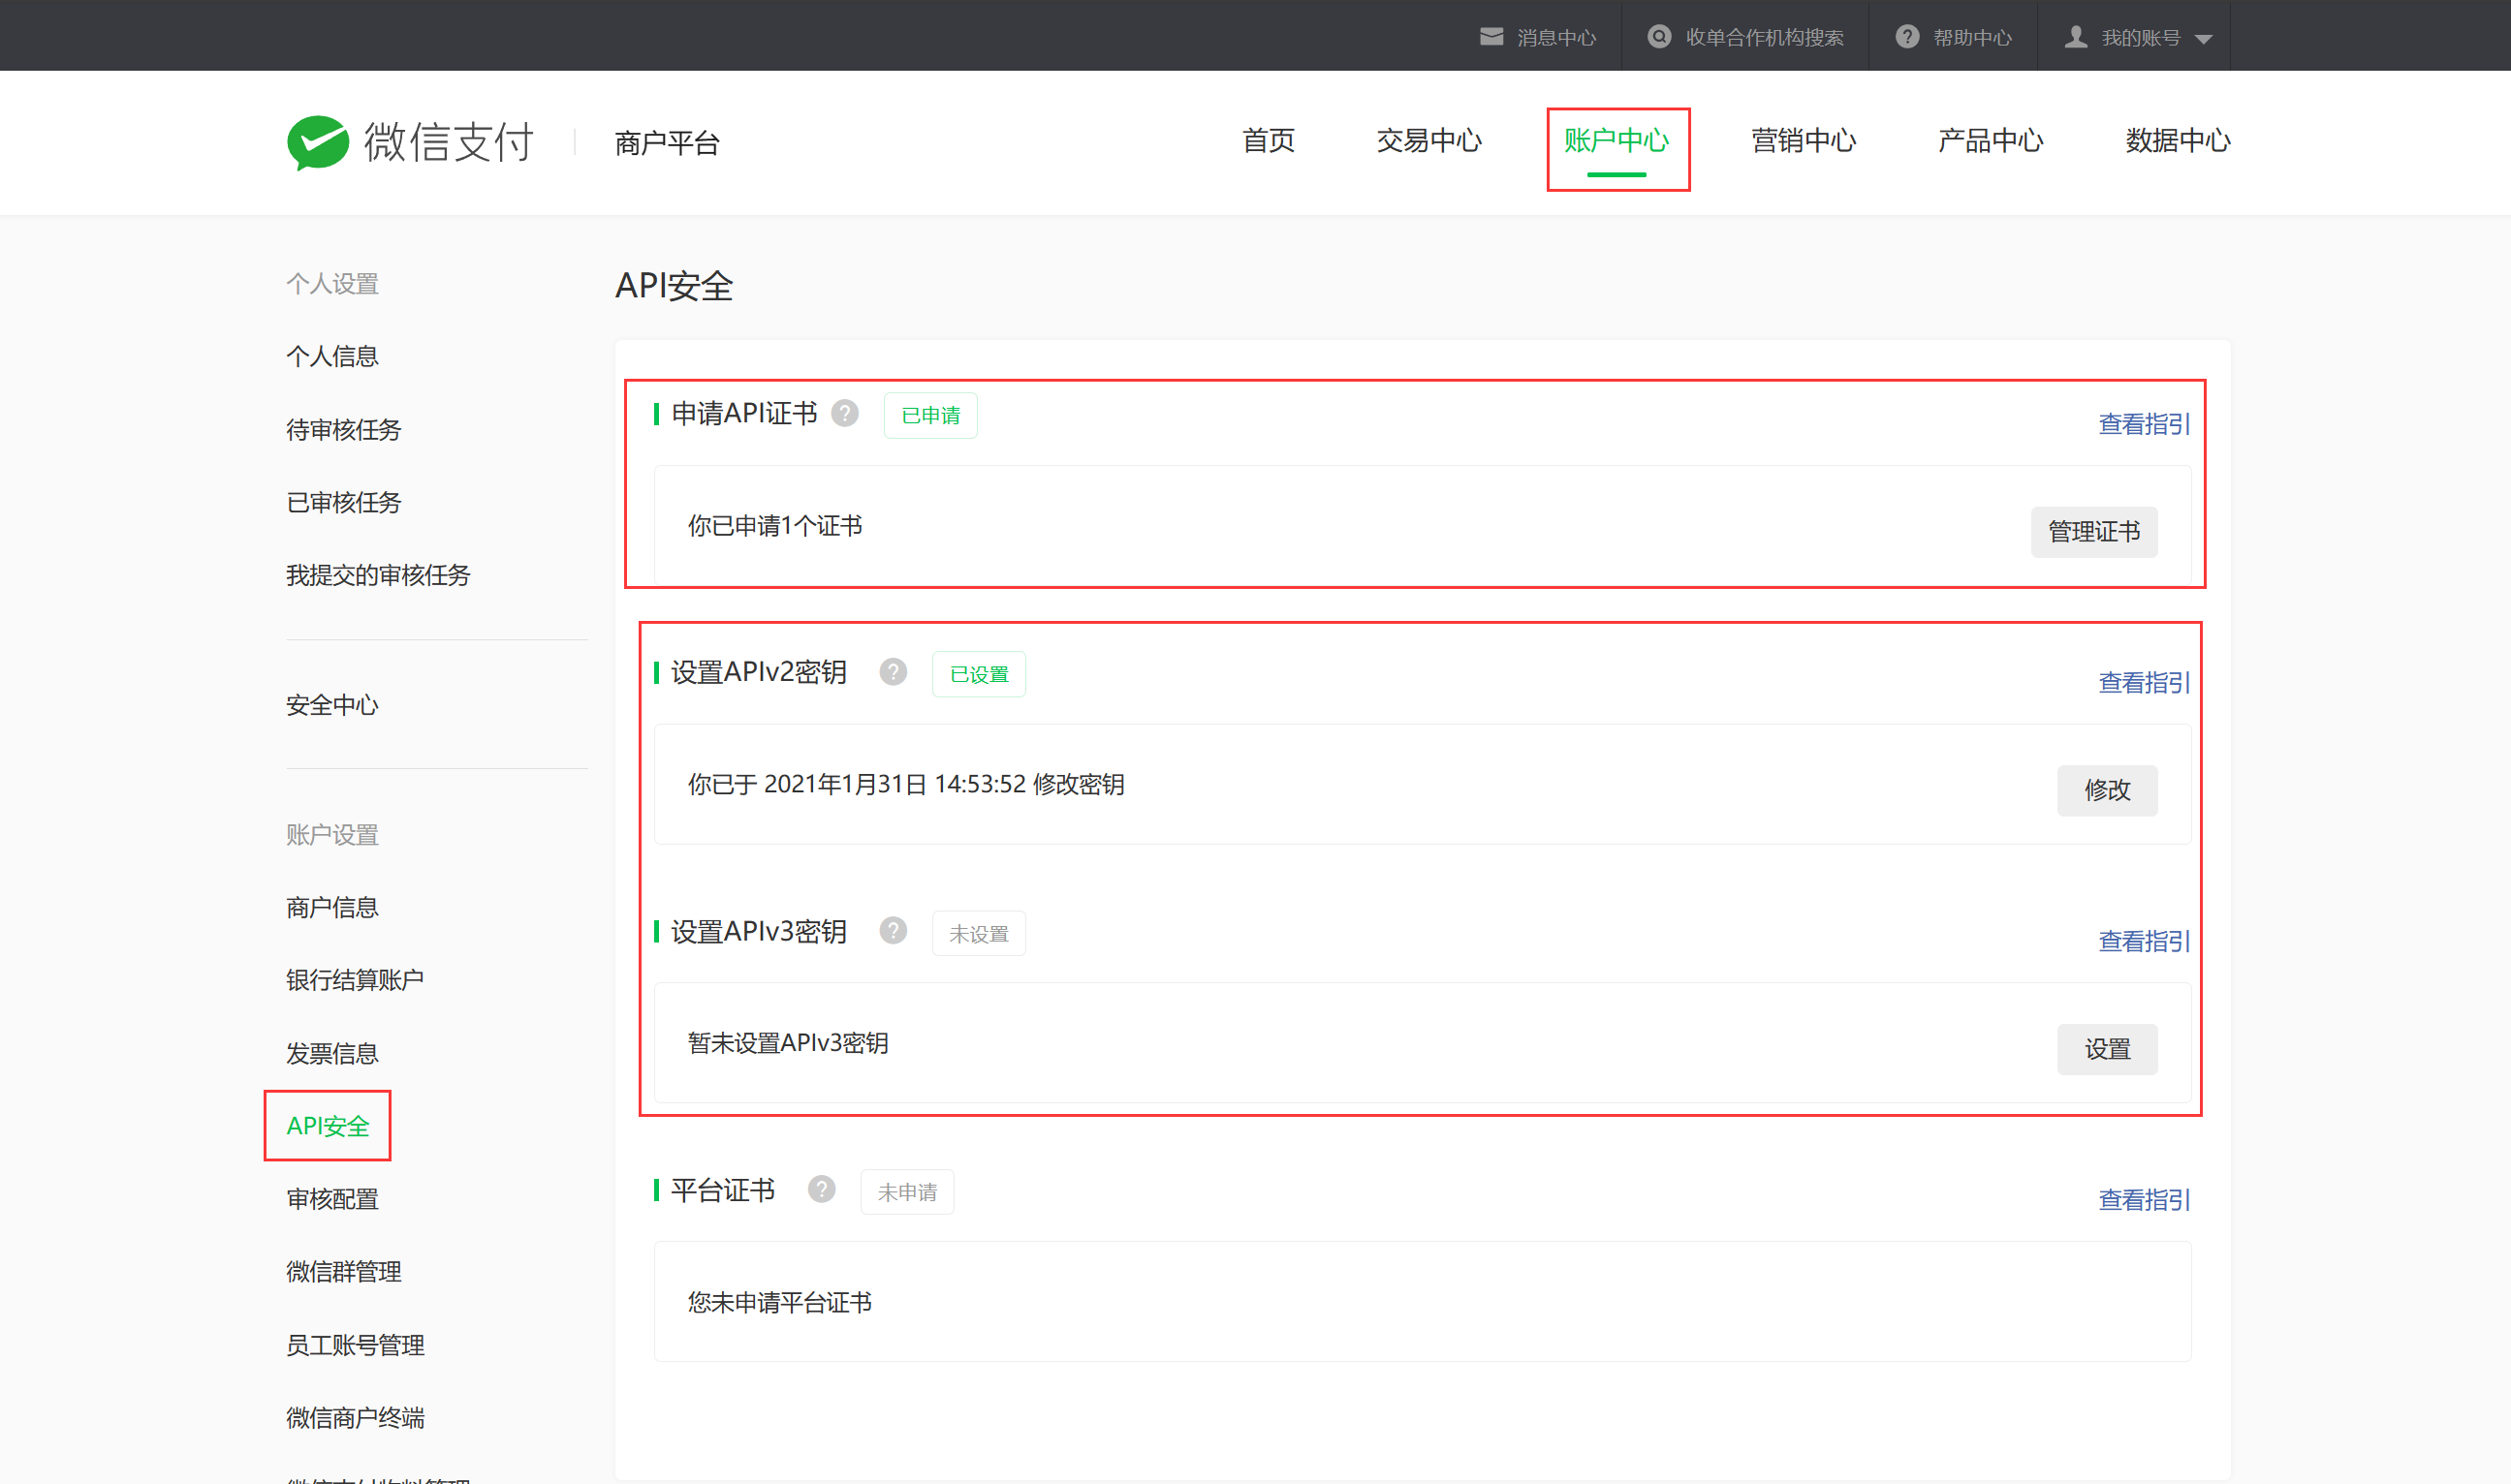2511x1484 pixels.
Task: Click the 商户平台 title text
Action: (666, 143)
